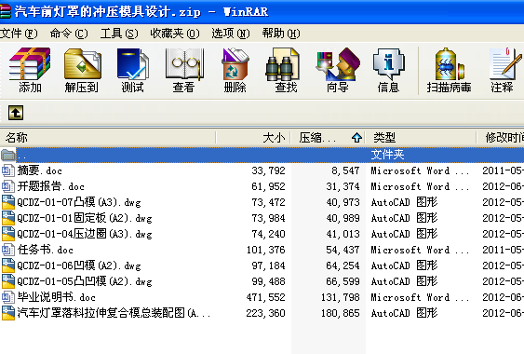Click the size value 223,360

tap(265, 313)
